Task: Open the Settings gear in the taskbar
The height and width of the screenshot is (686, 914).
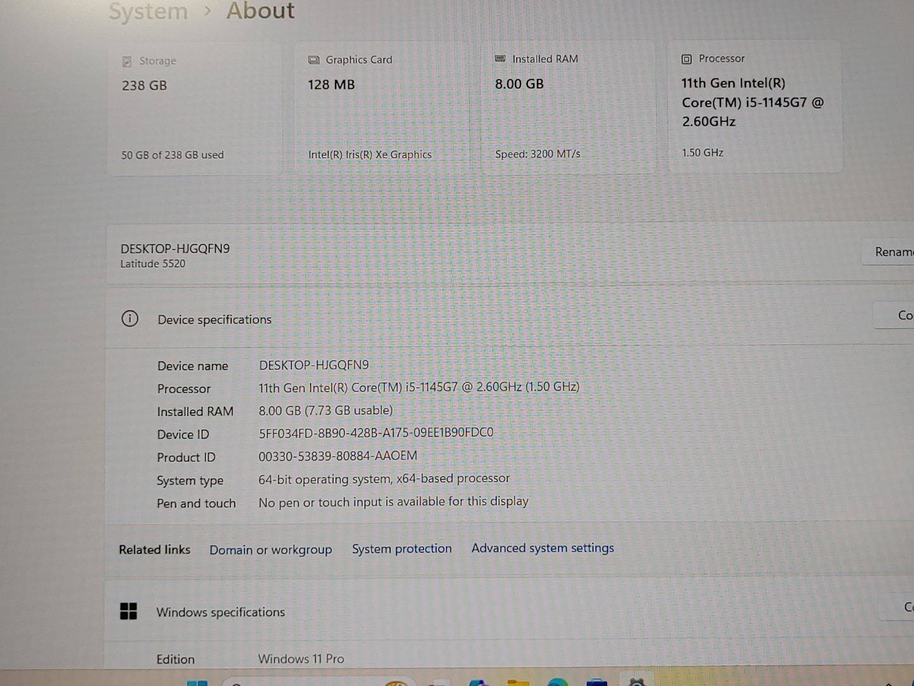Action: coord(636,682)
